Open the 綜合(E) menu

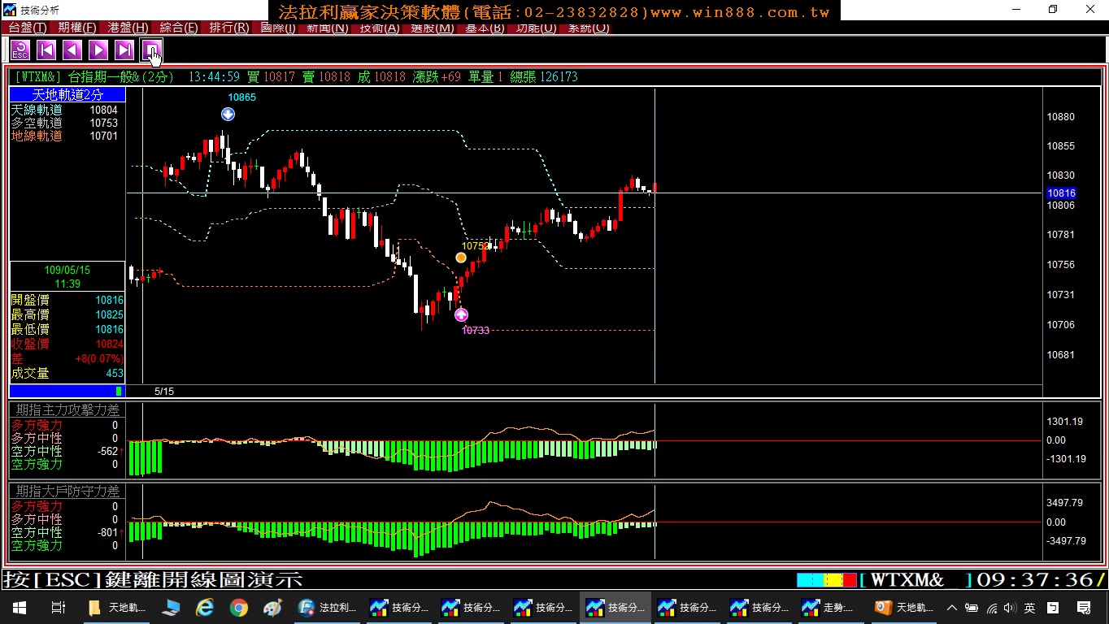(179, 28)
